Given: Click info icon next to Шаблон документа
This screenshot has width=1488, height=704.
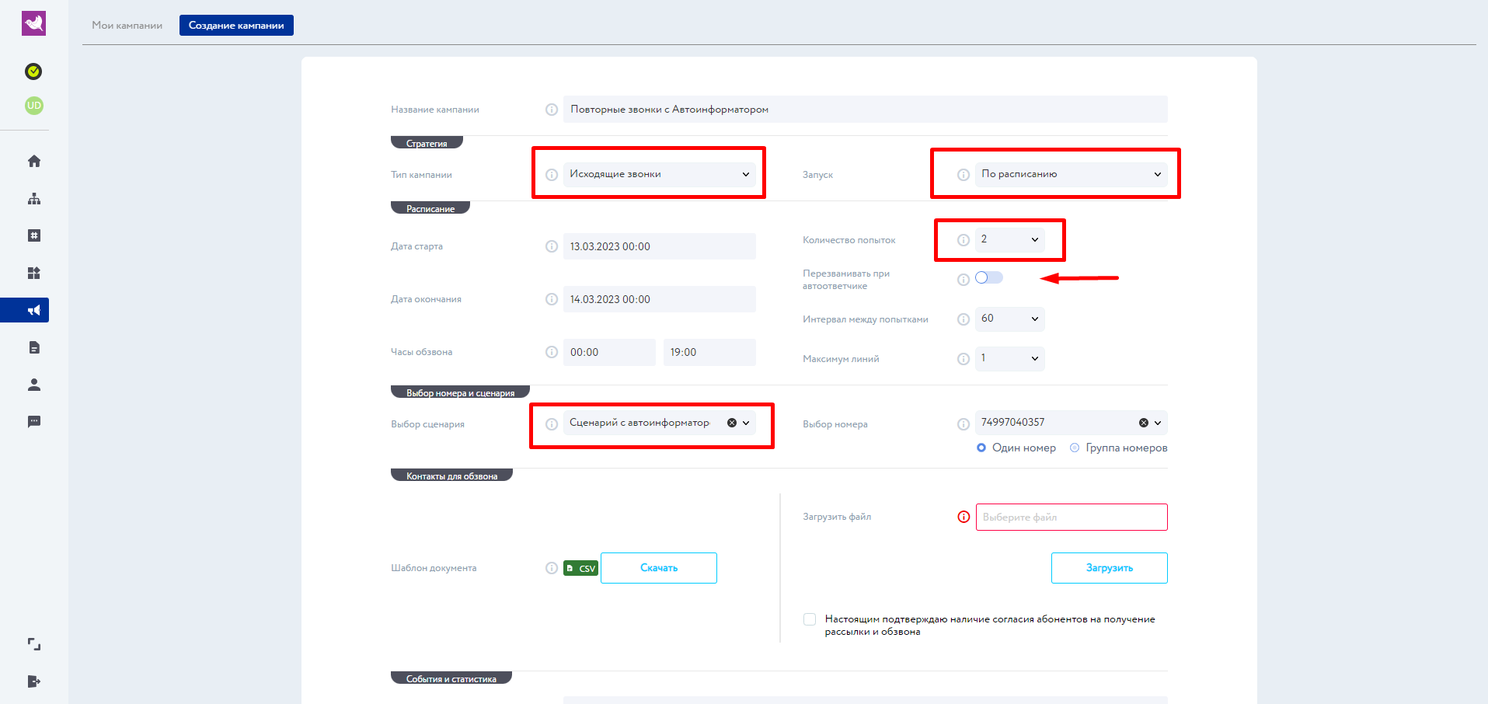Looking at the screenshot, I should tap(552, 568).
